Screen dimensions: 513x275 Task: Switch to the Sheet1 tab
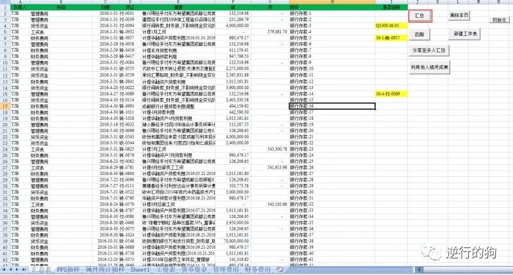[x=140, y=270]
